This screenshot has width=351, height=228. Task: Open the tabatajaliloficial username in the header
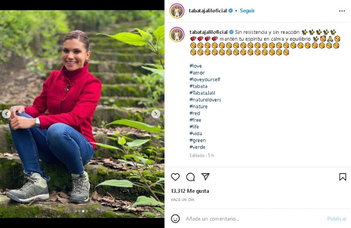coord(208,11)
